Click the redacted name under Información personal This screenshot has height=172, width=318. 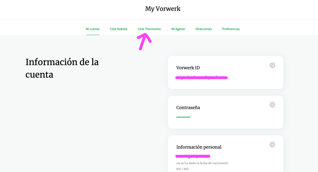193,156
